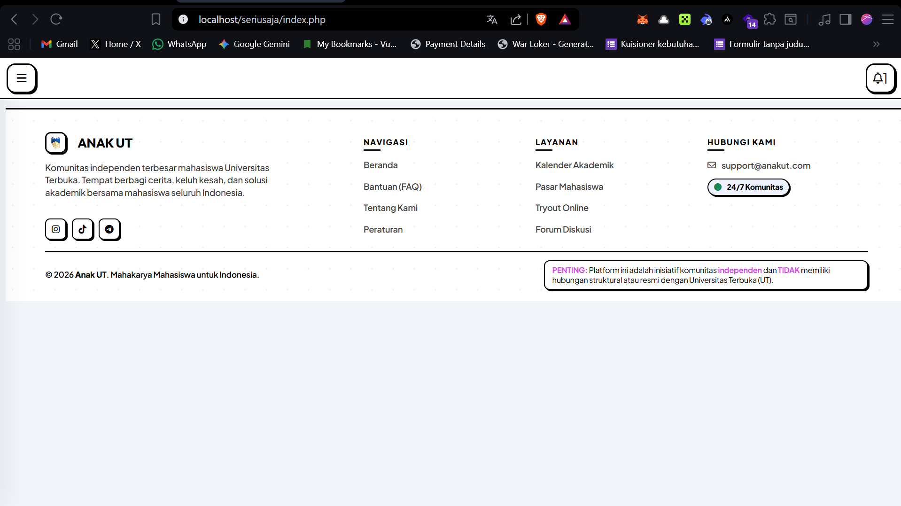Open Payment Details bookmark
Viewport: 901px width, 506px height.
click(x=448, y=44)
